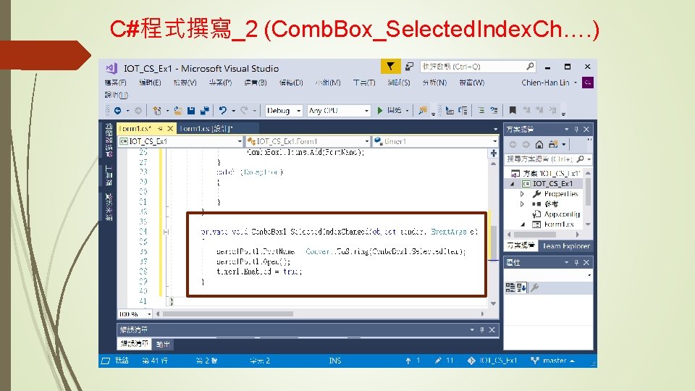Click the Solution Explorer search field
The height and width of the screenshot is (391, 695).
(x=548, y=159)
